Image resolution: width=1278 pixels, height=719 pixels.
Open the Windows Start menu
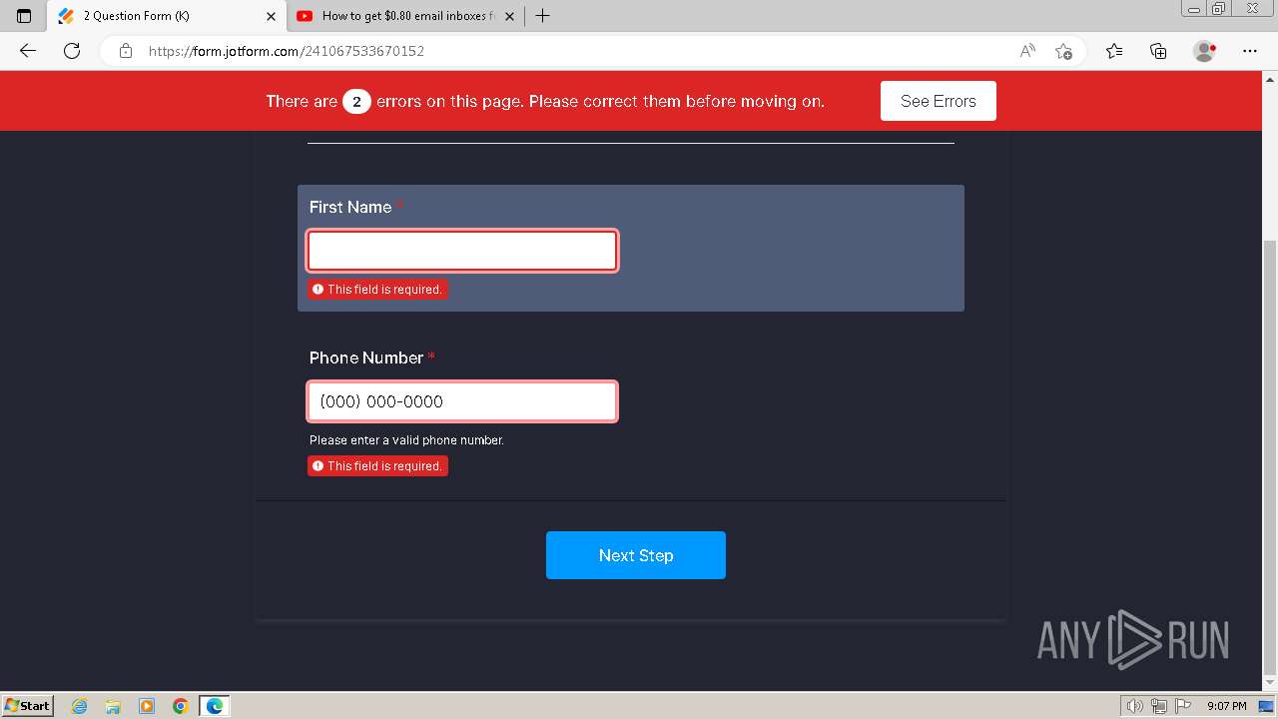click(x=28, y=706)
